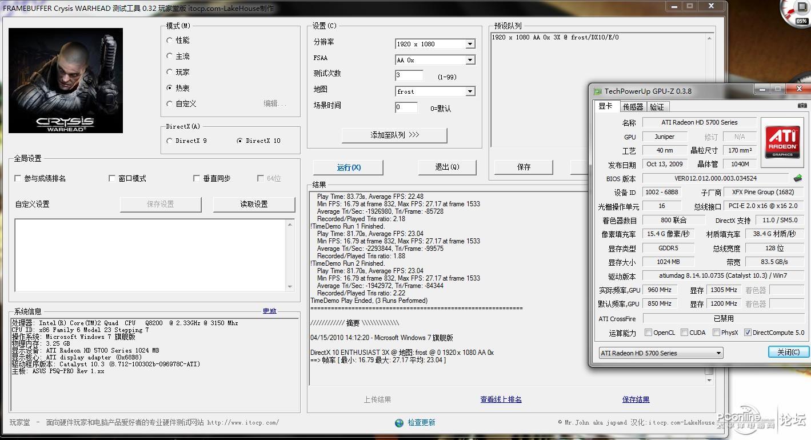This screenshot has width=811, height=440.
Task: Click the Crysis Warhead cover image
Action: point(66,81)
